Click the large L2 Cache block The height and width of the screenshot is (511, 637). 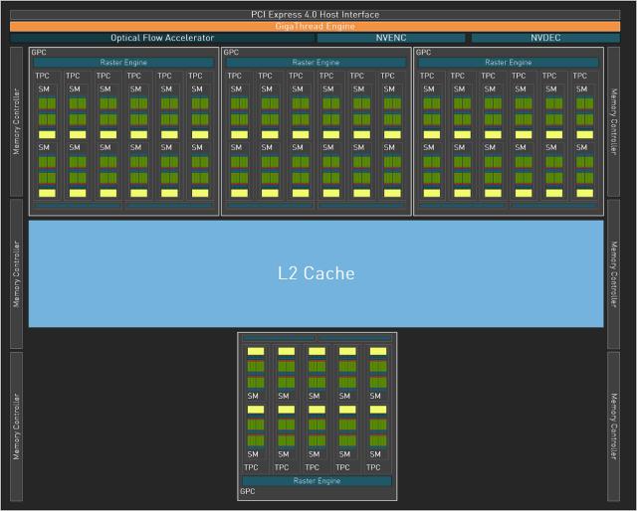pos(316,273)
